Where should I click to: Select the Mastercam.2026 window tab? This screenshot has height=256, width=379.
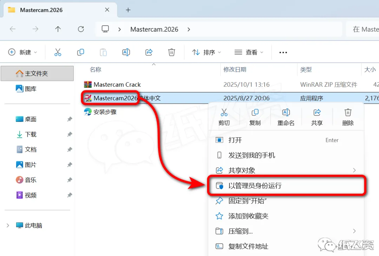click(60, 10)
